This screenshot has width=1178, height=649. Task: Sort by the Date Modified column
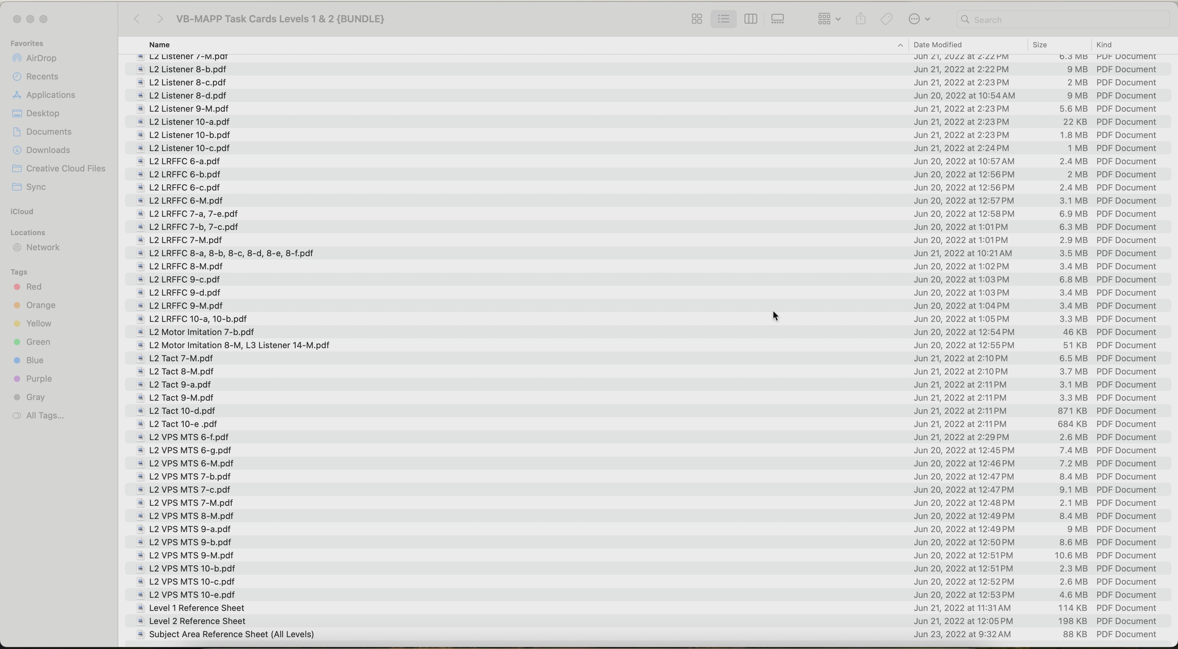click(937, 45)
